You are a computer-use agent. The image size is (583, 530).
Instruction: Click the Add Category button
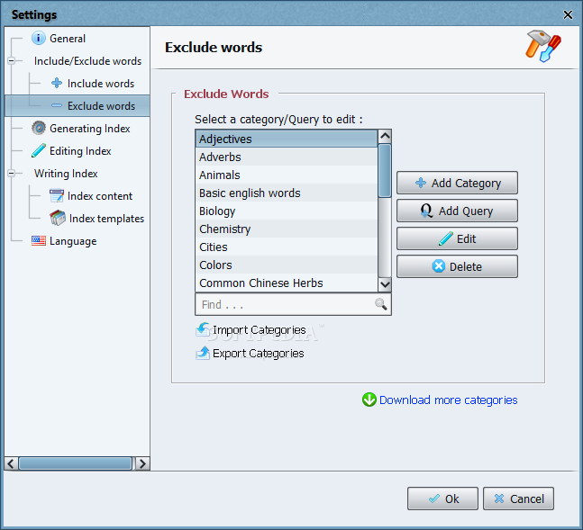[457, 183]
